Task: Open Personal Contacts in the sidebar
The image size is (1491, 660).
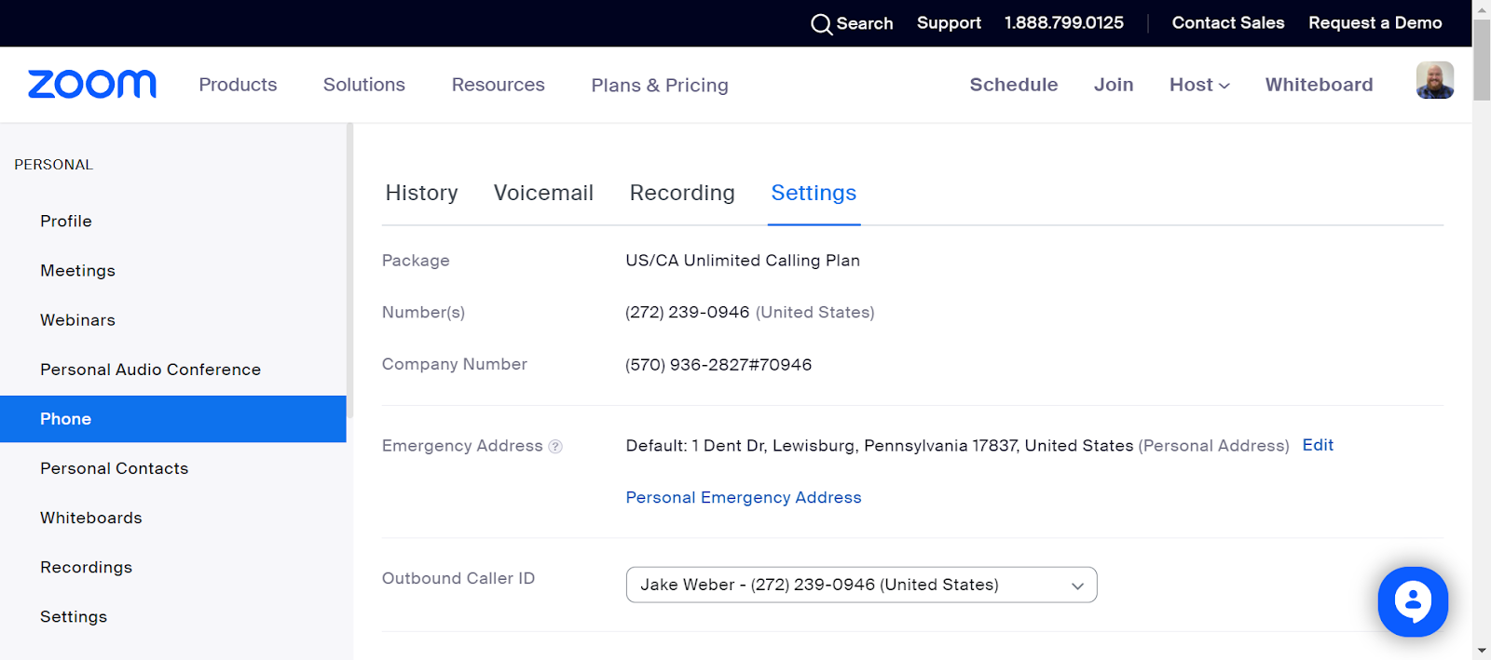Action: coord(115,468)
